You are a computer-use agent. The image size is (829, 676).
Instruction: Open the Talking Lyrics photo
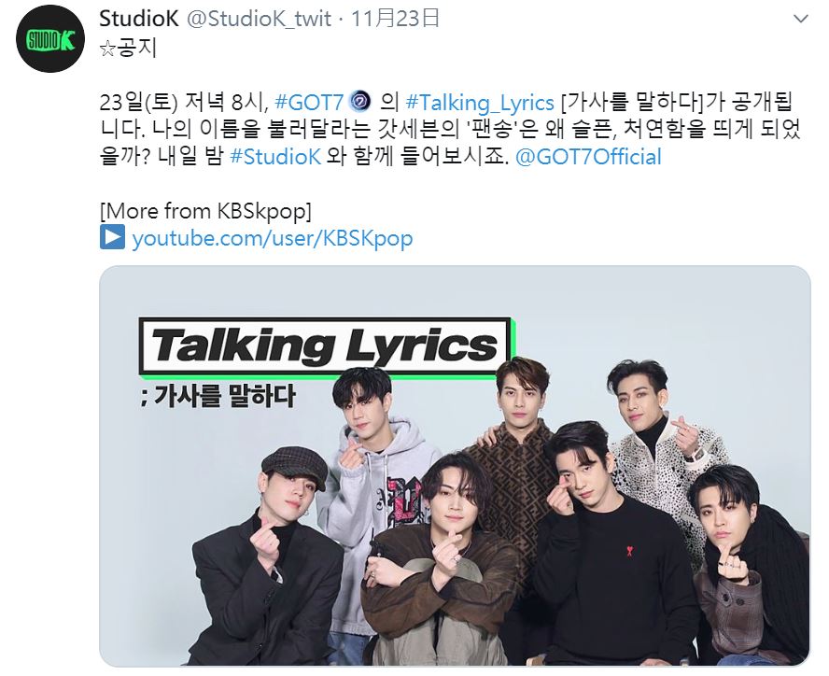click(455, 466)
